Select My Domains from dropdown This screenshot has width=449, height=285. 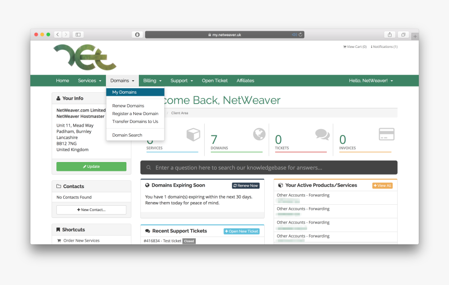tap(135, 92)
